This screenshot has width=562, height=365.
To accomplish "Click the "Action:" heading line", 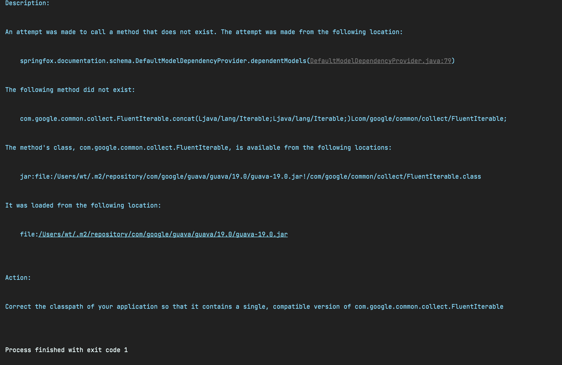I will 18,278.
